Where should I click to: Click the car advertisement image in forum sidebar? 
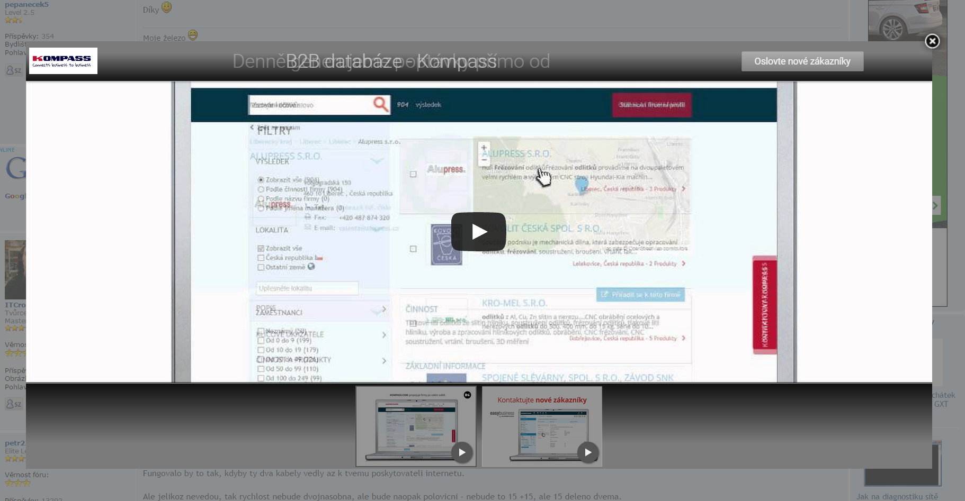907,21
